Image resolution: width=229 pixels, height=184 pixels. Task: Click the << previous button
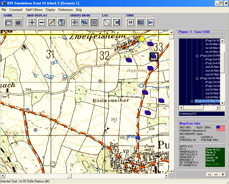point(209,175)
